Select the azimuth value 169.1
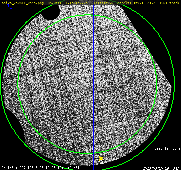 [x=138, y=3]
